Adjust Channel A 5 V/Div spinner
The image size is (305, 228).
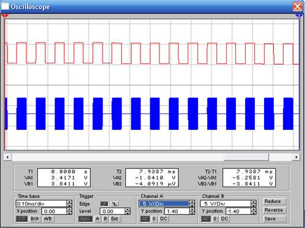(192, 204)
